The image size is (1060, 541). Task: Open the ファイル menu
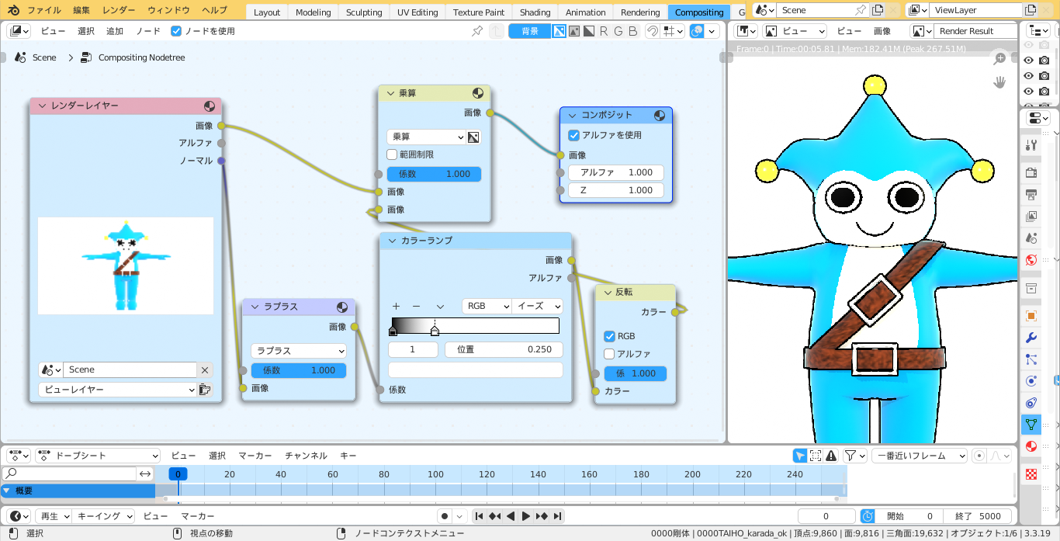tap(44, 11)
